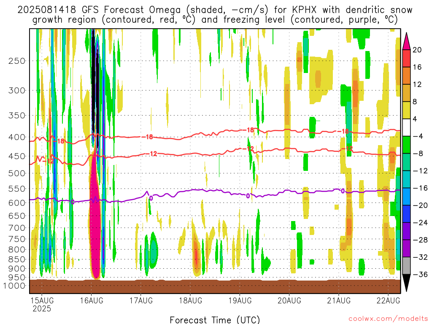Click the 250 pressure level label
The width and height of the screenshot is (432, 324).
pyautogui.click(x=17, y=61)
